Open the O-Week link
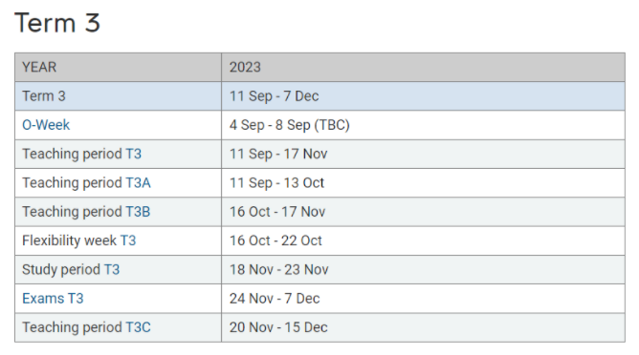The width and height of the screenshot is (639, 355). [46, 125]
